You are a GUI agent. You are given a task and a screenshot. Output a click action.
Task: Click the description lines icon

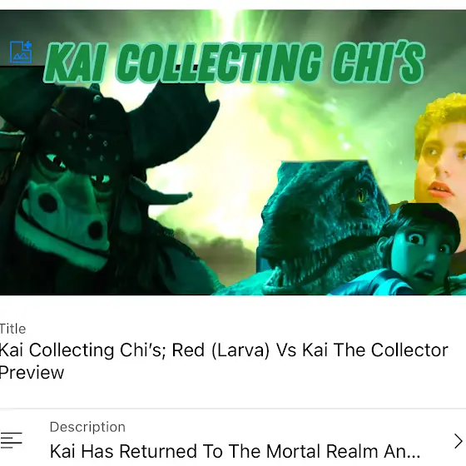pyautogui.click(x=12, y=440)
